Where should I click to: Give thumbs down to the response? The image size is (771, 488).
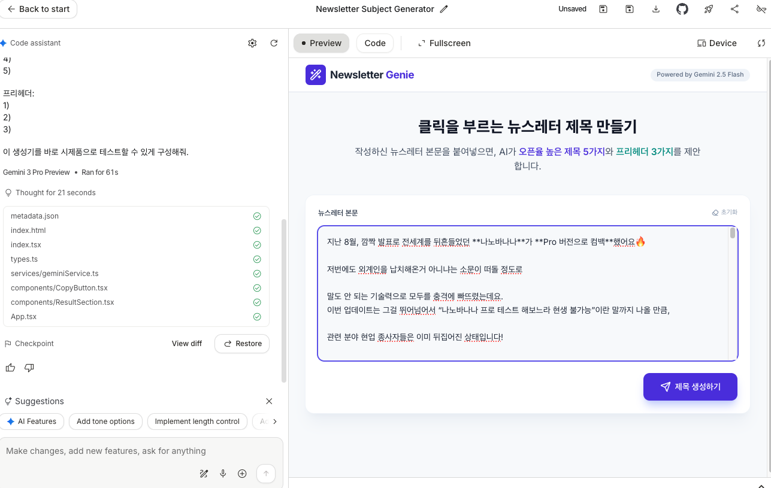[x=29, y=368]
